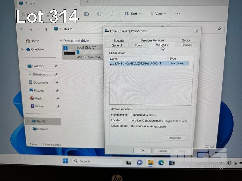Open File Explorer from the taskbar
Screen dimensions: 242x181
[150, 163]
